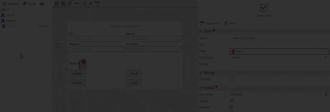Screen dimensions: 330x112
Task: Open the Fields tab
Action: pyautogui.click(x=29, y=4)
